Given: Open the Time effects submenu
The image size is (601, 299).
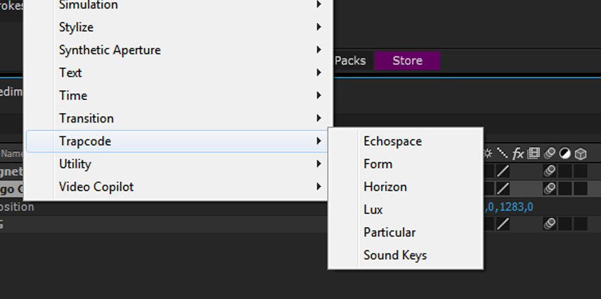Looking at the screenshot, I should click(x=177, y=95).
